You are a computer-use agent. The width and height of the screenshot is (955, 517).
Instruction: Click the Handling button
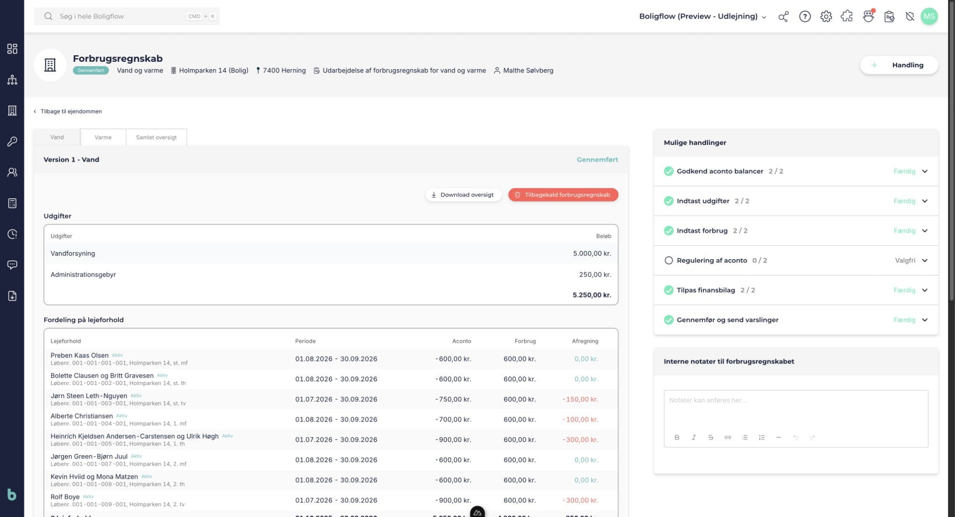[899, 65]
